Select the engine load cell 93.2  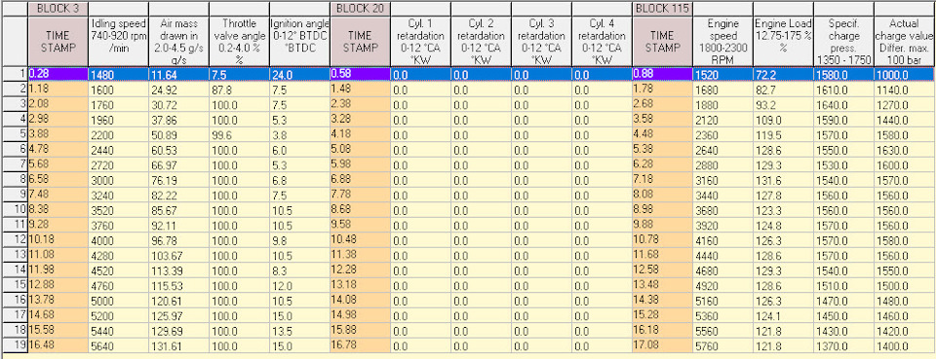point(783,104)
